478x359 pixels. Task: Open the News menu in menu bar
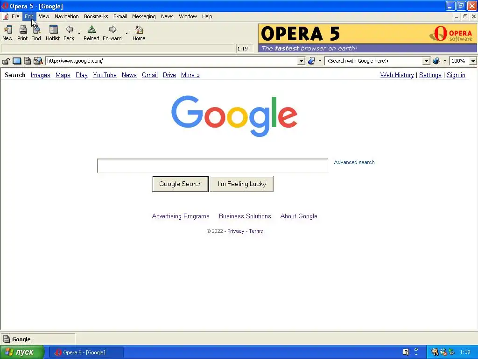(167, 16)
